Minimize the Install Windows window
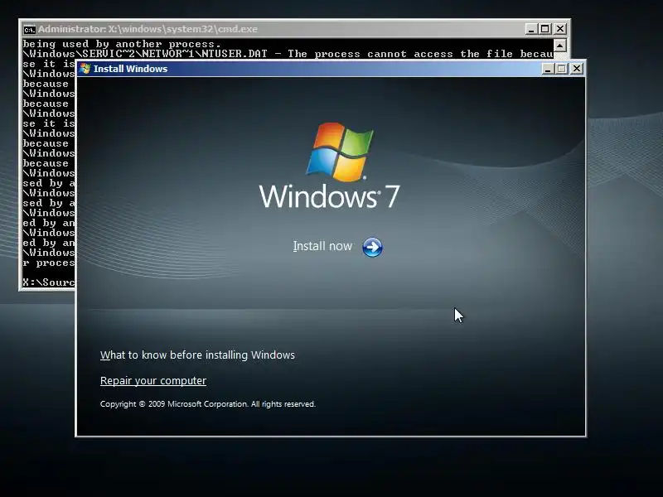Viewport: 663px width, 497px height. coord(548,69)
